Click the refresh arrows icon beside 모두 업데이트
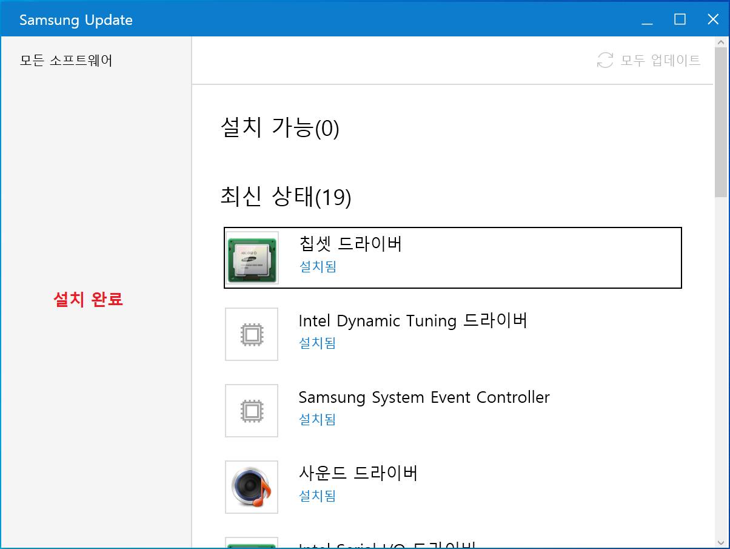Screen dimensions: 730x549 tap(605, 60)
